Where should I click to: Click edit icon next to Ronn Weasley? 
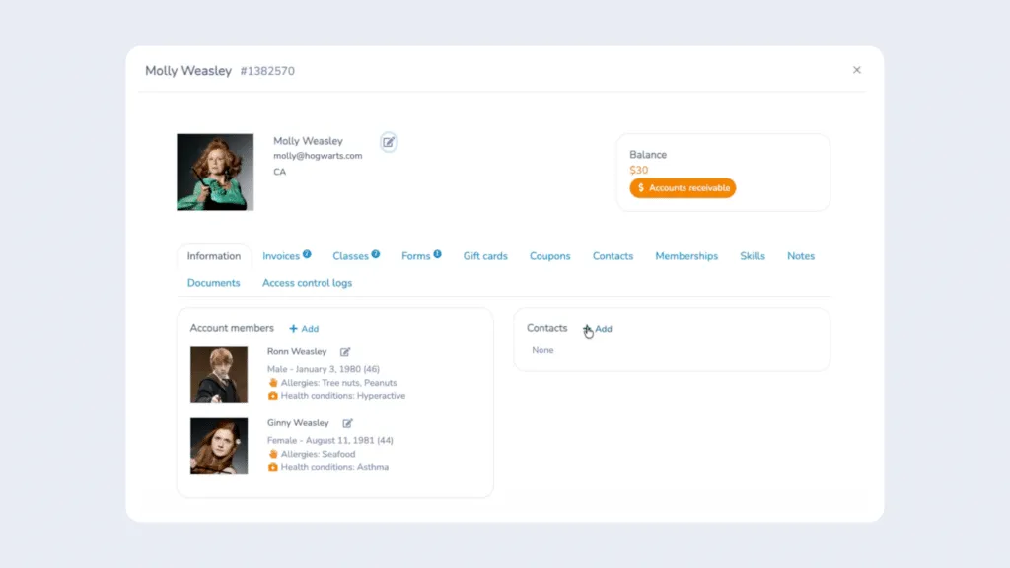pos(345,352)
